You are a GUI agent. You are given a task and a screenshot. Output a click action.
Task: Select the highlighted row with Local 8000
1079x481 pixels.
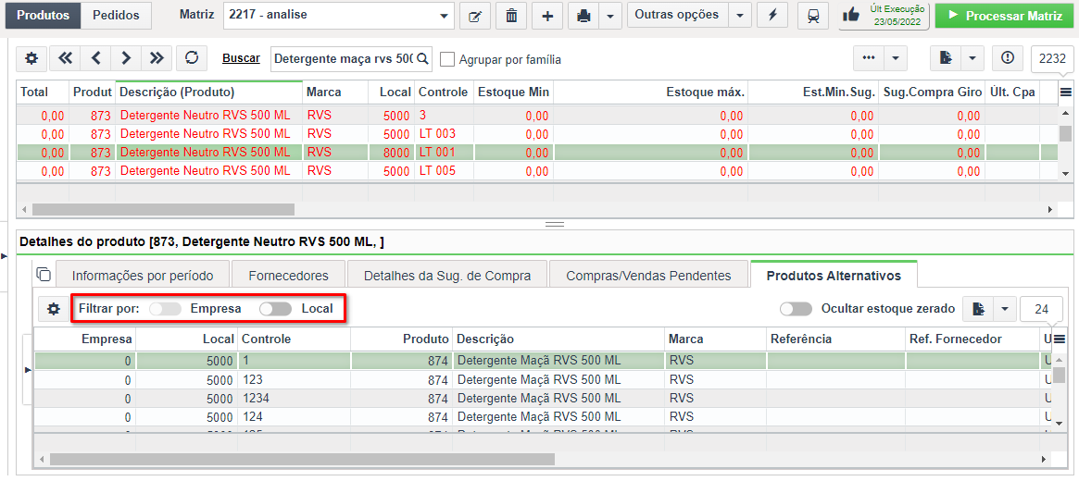(537, 152)
